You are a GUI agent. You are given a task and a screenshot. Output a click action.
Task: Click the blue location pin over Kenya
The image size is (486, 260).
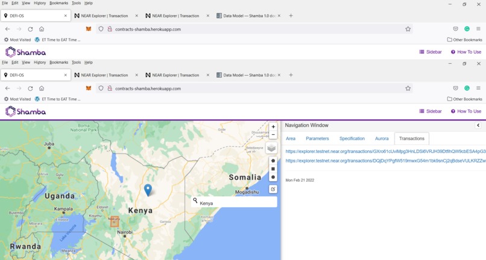coord(148,190)
